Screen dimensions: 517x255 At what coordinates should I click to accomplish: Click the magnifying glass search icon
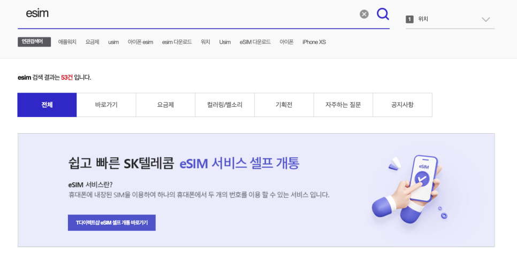383,14
